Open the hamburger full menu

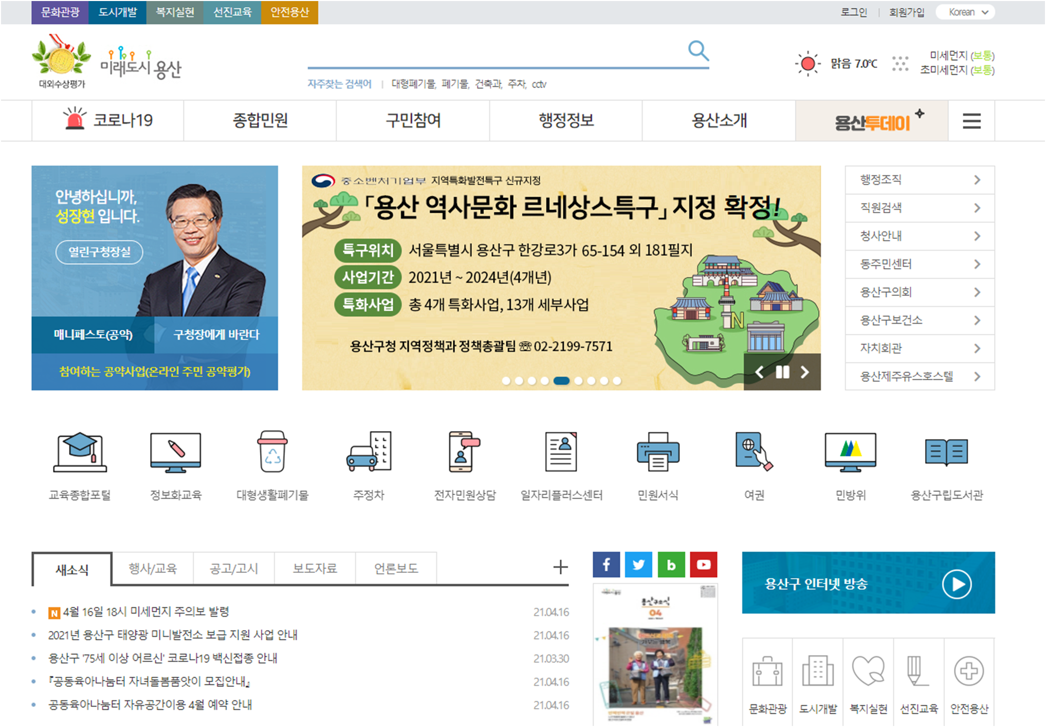(x=971, y=121)
